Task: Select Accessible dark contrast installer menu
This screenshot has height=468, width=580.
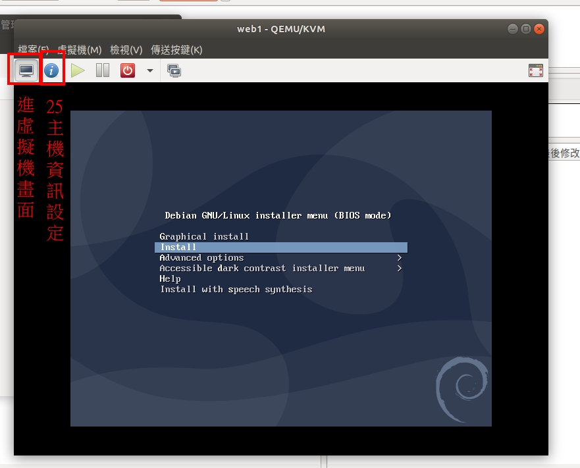Action: click(262, 268)
